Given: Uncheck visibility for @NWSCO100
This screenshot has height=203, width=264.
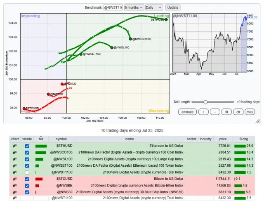Looking at the screenshot, I should tap(27, 153).
